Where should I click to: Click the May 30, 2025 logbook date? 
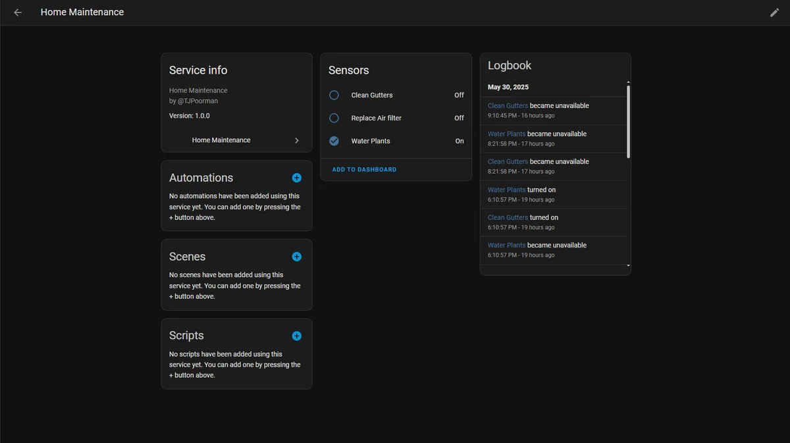pos(508,87)
